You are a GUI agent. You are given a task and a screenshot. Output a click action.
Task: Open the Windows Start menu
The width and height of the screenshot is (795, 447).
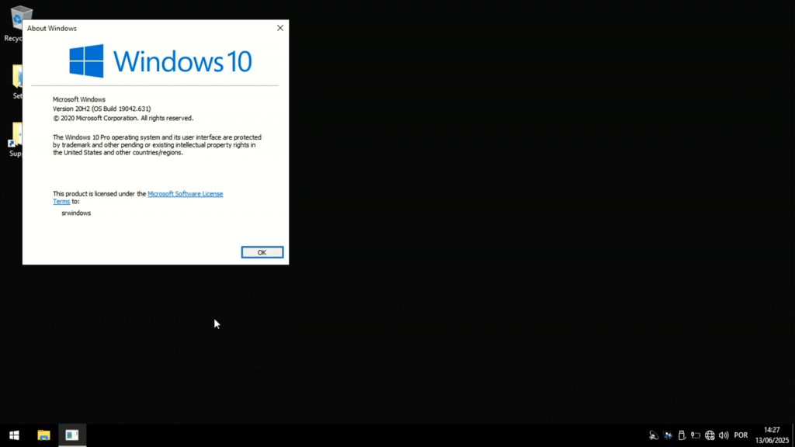tap(14, 435)
